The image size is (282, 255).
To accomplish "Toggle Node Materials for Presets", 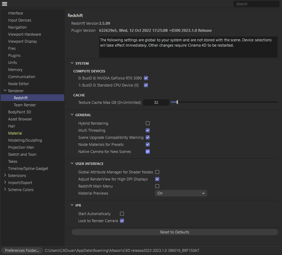I will pyautogui.click(x=148, y=144).
